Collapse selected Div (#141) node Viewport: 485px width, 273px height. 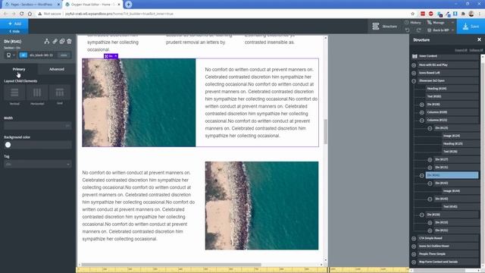[x=422, y=175]
